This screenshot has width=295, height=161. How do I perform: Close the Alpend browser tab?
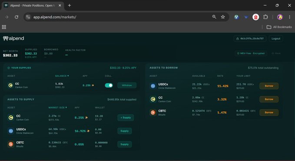[60, 6]
